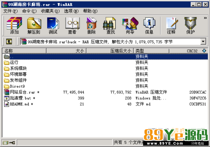Click the archive path address field

click(110, 42)
